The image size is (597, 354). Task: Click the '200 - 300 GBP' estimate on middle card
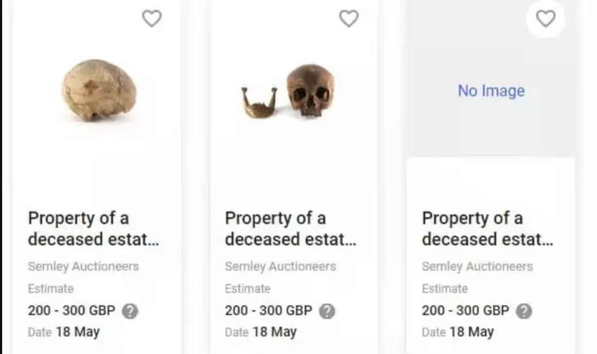268,311
